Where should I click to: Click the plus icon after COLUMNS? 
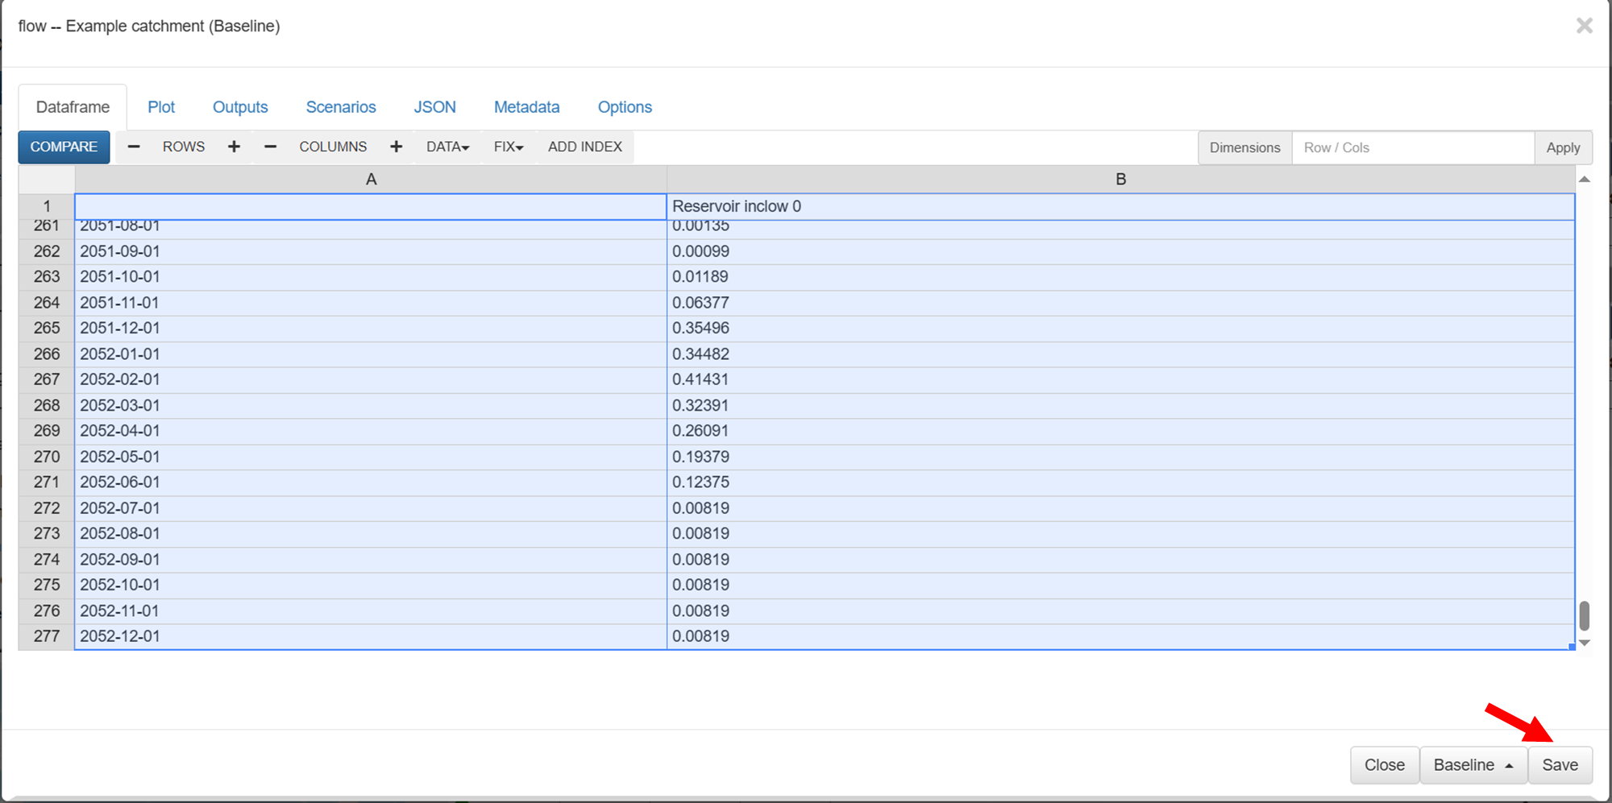pos(396,147)
